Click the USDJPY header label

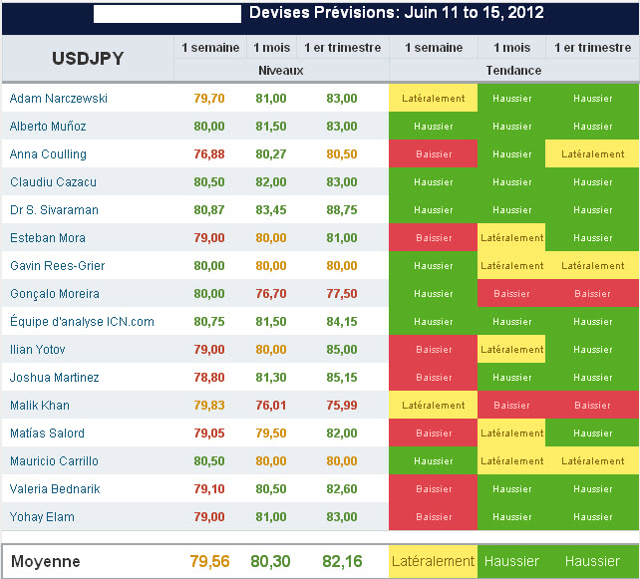coord(88,59)
